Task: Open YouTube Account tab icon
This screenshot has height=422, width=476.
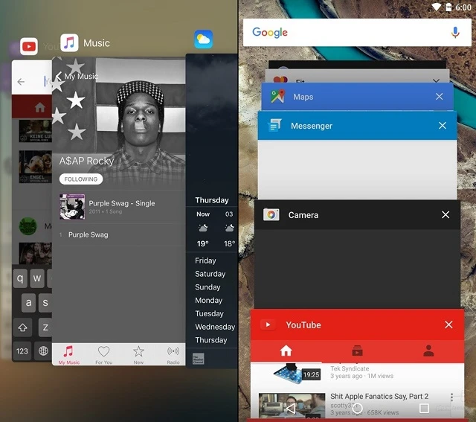Action: pyautogui.click(x=428, y=351)
